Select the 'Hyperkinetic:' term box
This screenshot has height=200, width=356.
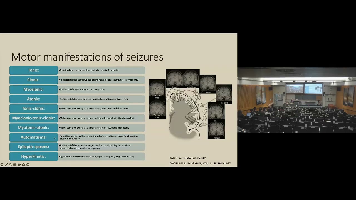(x=33, y=156)
